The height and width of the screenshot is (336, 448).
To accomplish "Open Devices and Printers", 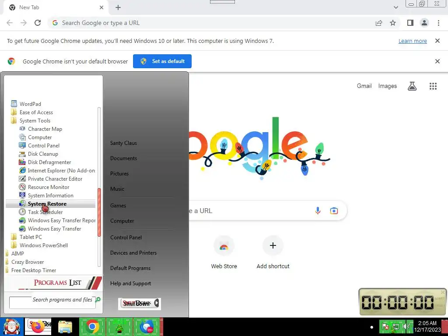I will coord(133,253).
